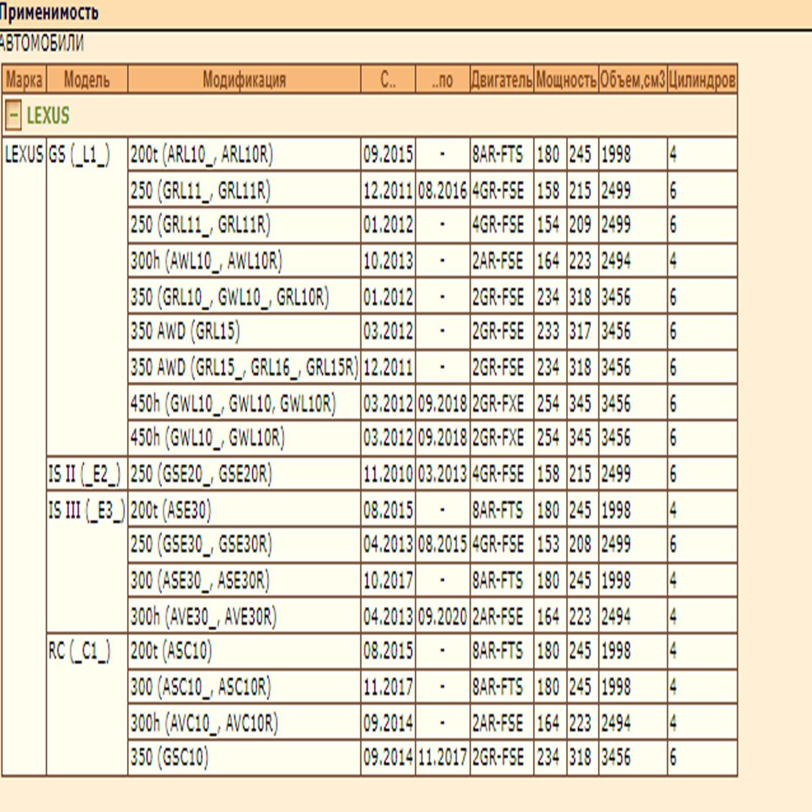812x812 pixels.
Task: Collapse the LEXUS group with the minus icon
Action: tap(13, 115)
